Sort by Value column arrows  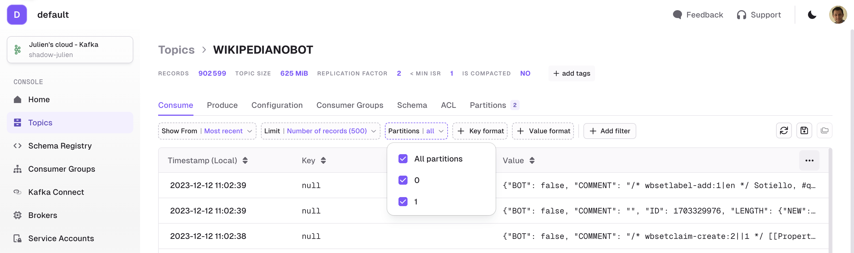[532, 160]
